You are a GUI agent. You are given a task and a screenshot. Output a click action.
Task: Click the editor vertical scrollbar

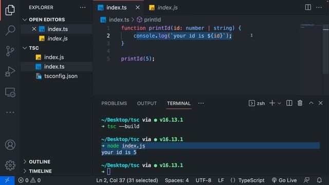pyautogui.click(x=325, y=49)
